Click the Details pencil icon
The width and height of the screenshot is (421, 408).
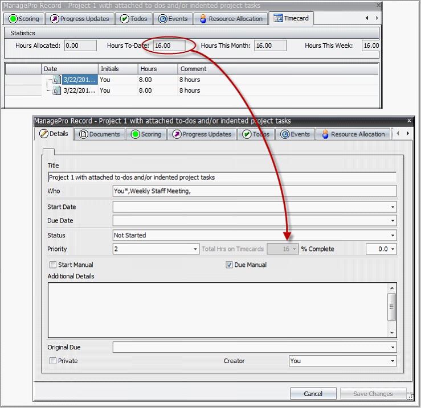point(44,134)
